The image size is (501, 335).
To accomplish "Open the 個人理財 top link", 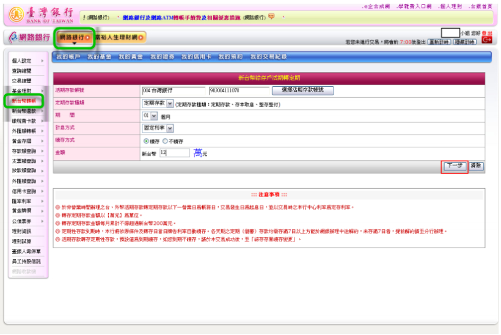I will click(450, 6).
